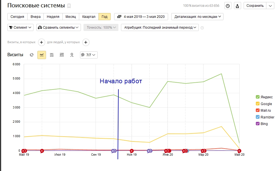The height and width of the screenshot is (171, 278).
Task: Open the map view icon
Action: pyautogui.click(x=72, y=55)
